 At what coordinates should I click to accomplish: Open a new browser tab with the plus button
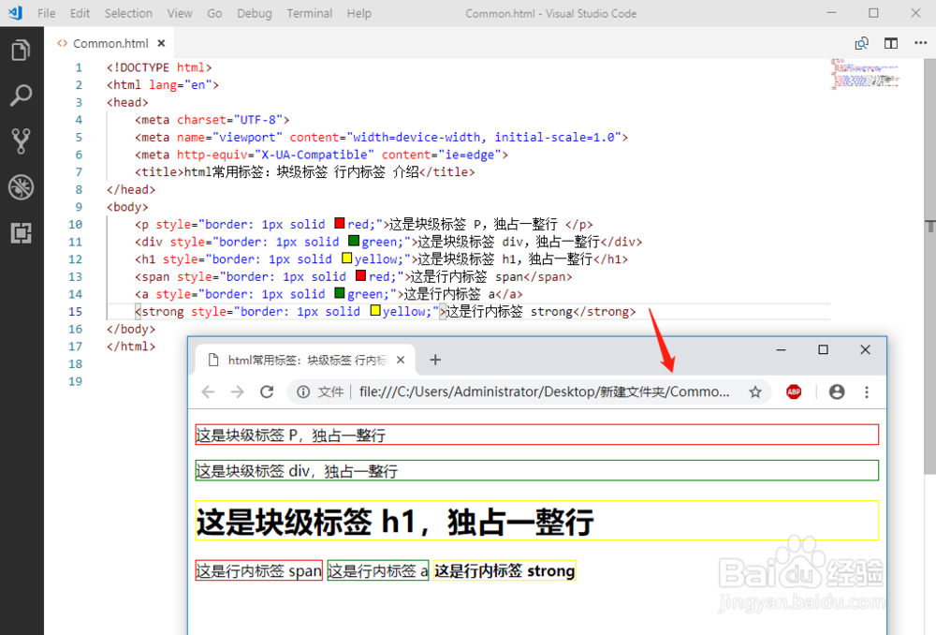pyautogui.click(x=434, y=359)
